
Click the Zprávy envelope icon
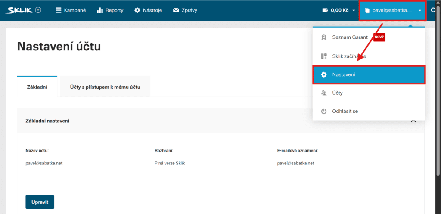(176, 10)
